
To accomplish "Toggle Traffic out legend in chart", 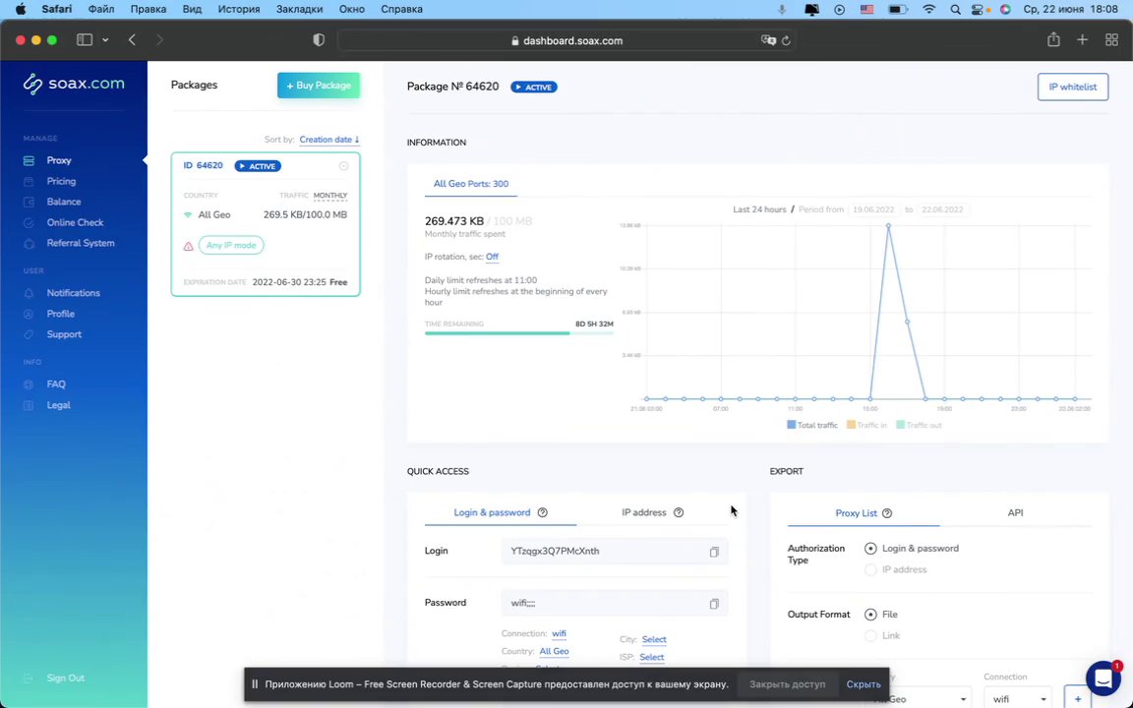I will [x=920, y=426].
